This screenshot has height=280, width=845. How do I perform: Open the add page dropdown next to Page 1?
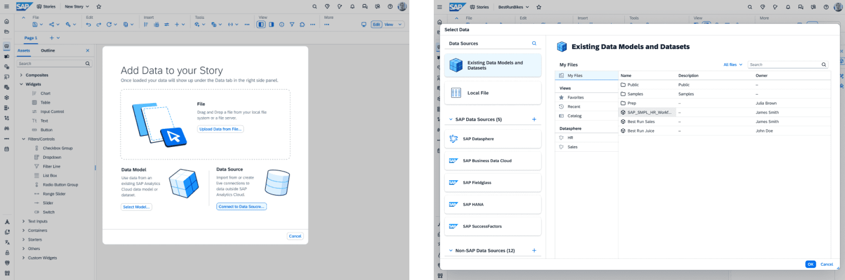coord(58,38)
